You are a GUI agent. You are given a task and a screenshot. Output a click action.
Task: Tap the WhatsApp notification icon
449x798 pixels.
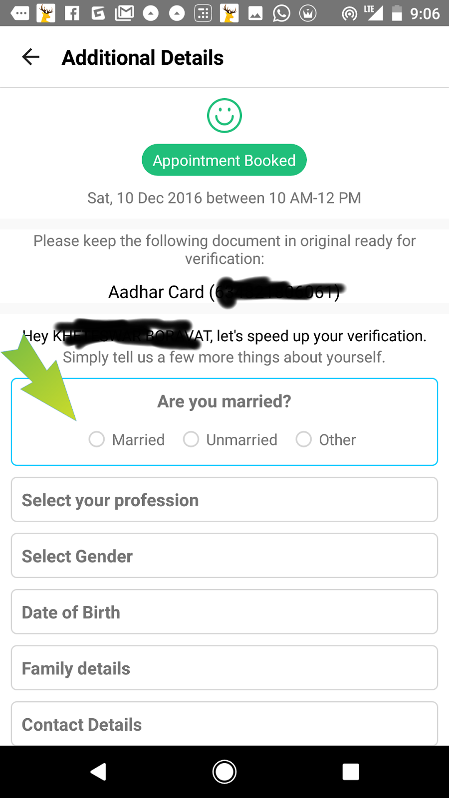coord(281,13)
